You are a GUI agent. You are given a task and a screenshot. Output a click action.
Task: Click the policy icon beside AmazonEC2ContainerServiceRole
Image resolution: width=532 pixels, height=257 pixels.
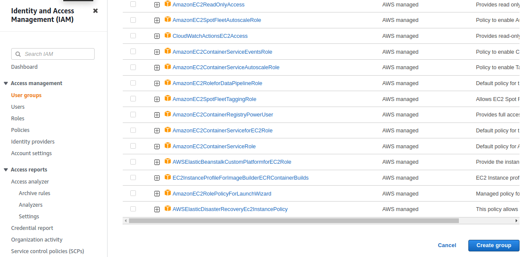click(x=168, y=146)
